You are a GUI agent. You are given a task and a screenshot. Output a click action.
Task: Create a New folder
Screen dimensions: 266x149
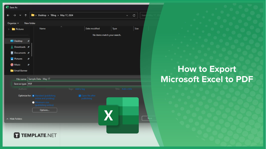tap(30, 23)
